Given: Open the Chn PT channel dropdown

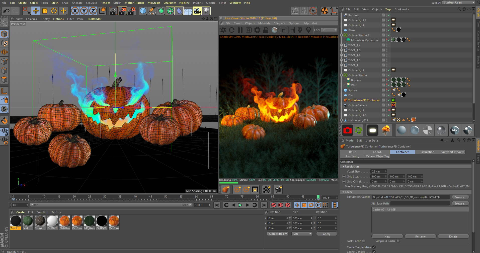Looking at the screenshot, I should point(330,30).
